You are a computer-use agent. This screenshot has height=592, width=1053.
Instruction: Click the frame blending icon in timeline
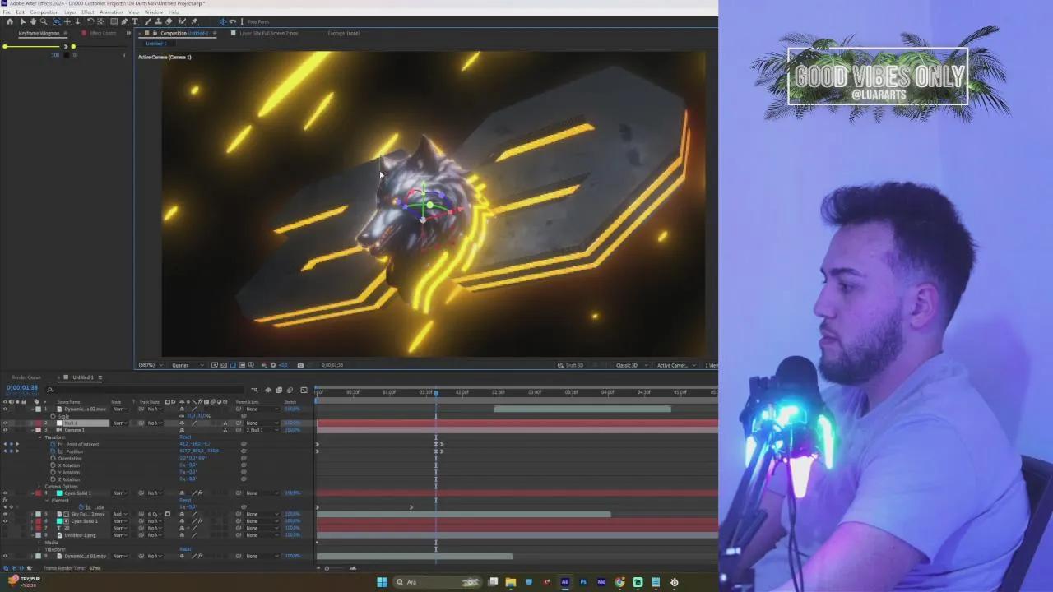[x=279, y=391]
